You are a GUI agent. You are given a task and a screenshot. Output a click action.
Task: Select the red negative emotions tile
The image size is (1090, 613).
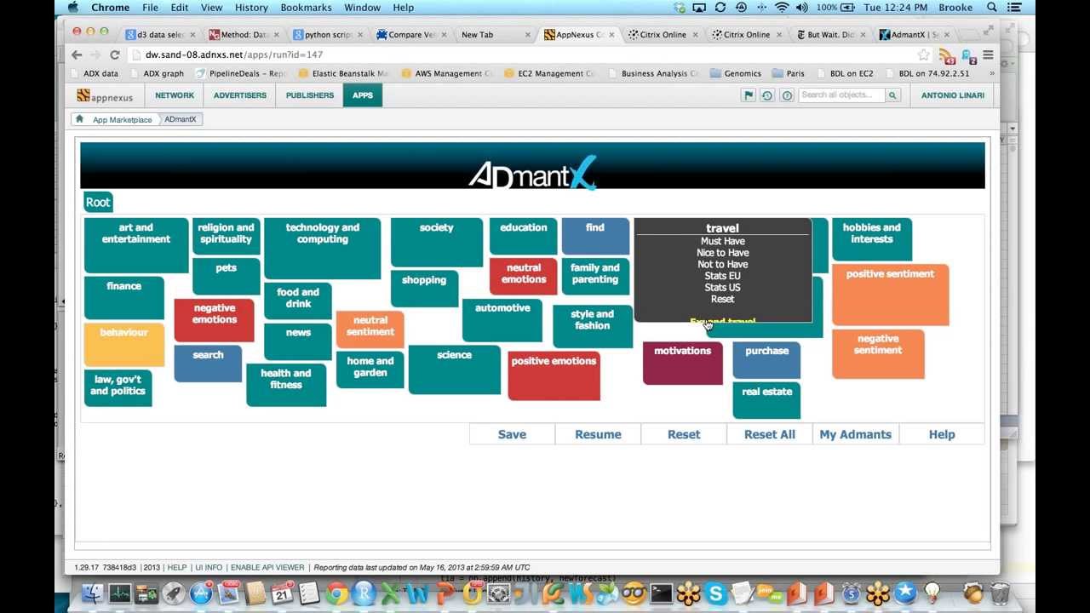(x=214, y=319)
